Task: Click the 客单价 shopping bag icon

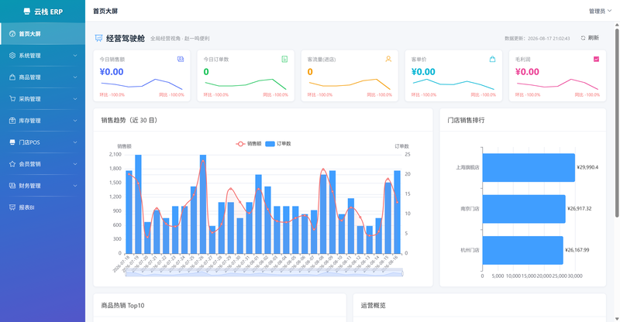Action: [x=492, y=60]
